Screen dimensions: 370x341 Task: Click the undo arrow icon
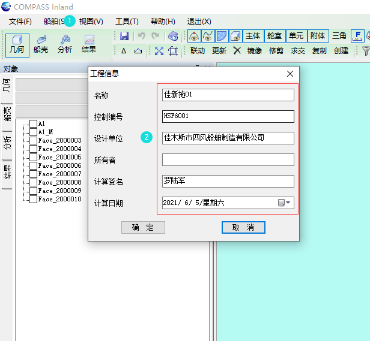[142, 36]
